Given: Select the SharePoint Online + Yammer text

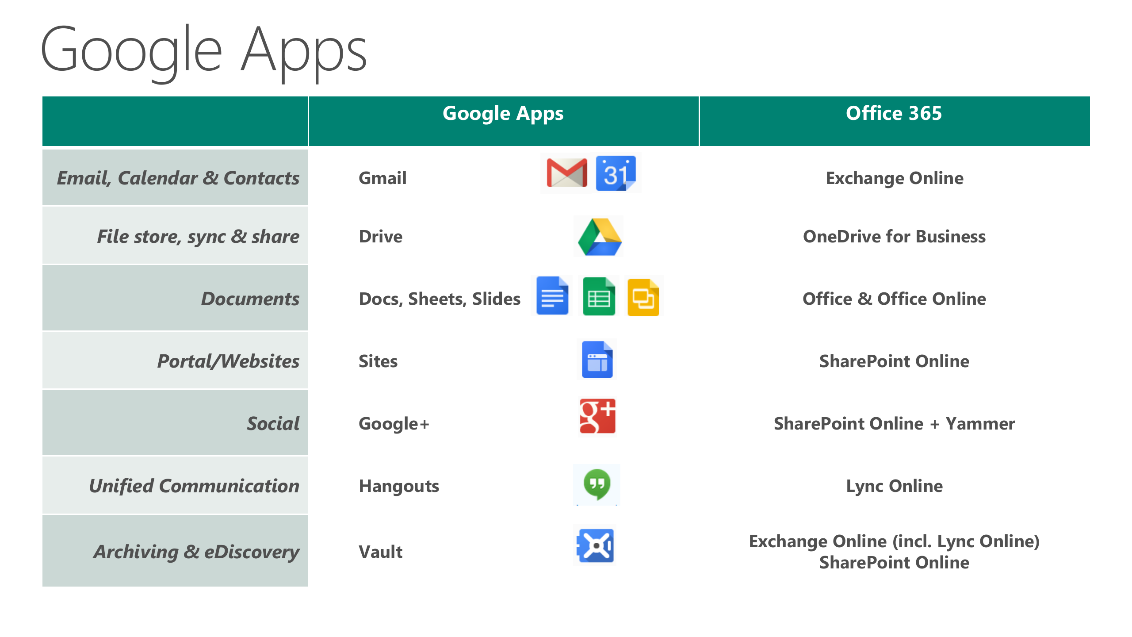Looking at the screenshot, I should click(894, 423).
